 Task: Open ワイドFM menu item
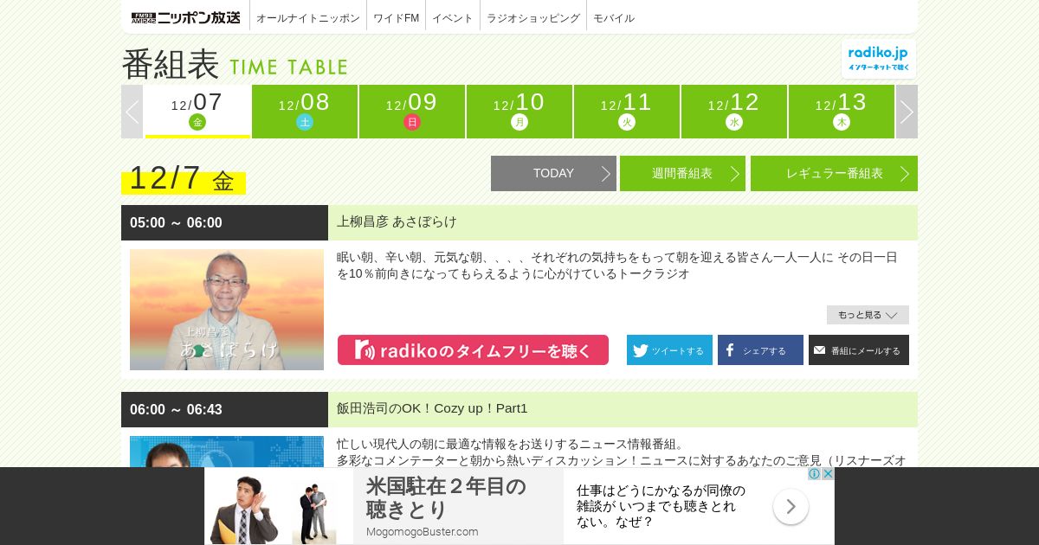point(396,18)
